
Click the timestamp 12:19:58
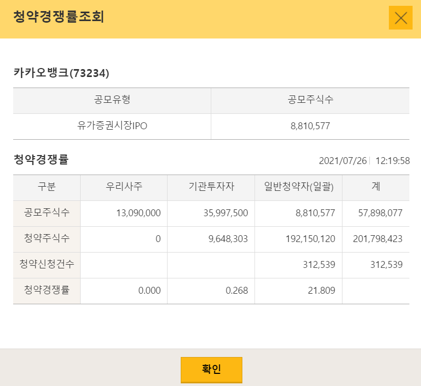[392, 161]
